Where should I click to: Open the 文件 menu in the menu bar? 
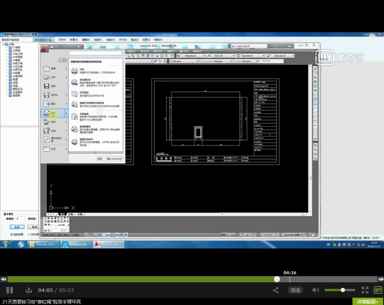(x=62, y=40)
